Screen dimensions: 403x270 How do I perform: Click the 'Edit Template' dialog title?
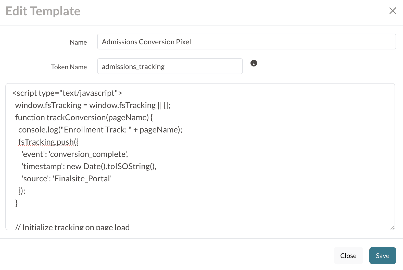tap(43, 11)
